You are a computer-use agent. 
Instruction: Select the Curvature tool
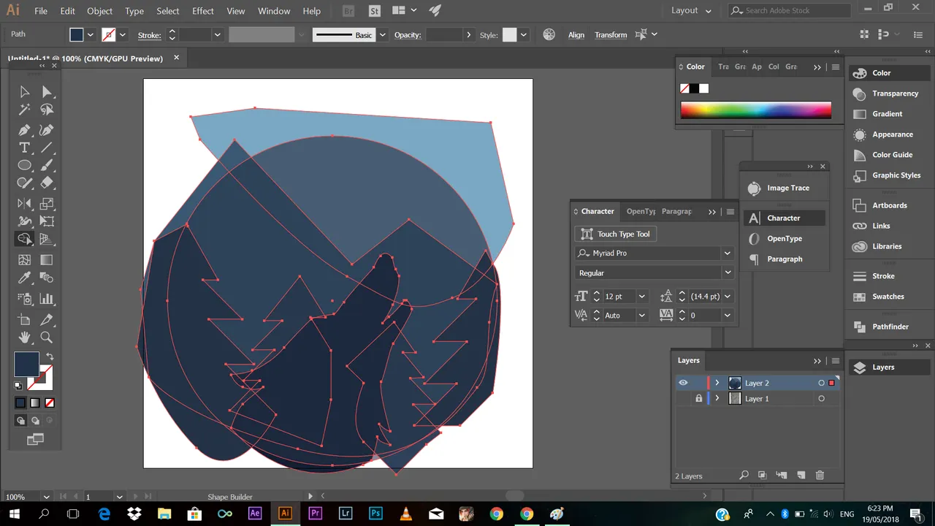(47, 130)
